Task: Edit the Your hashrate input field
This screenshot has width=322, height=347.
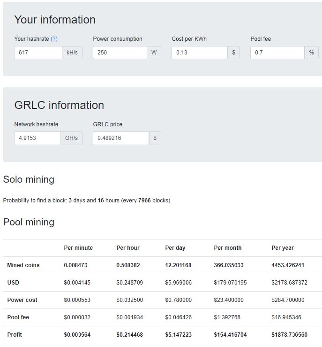Action: pyautogui.click(x=38, y=53)
